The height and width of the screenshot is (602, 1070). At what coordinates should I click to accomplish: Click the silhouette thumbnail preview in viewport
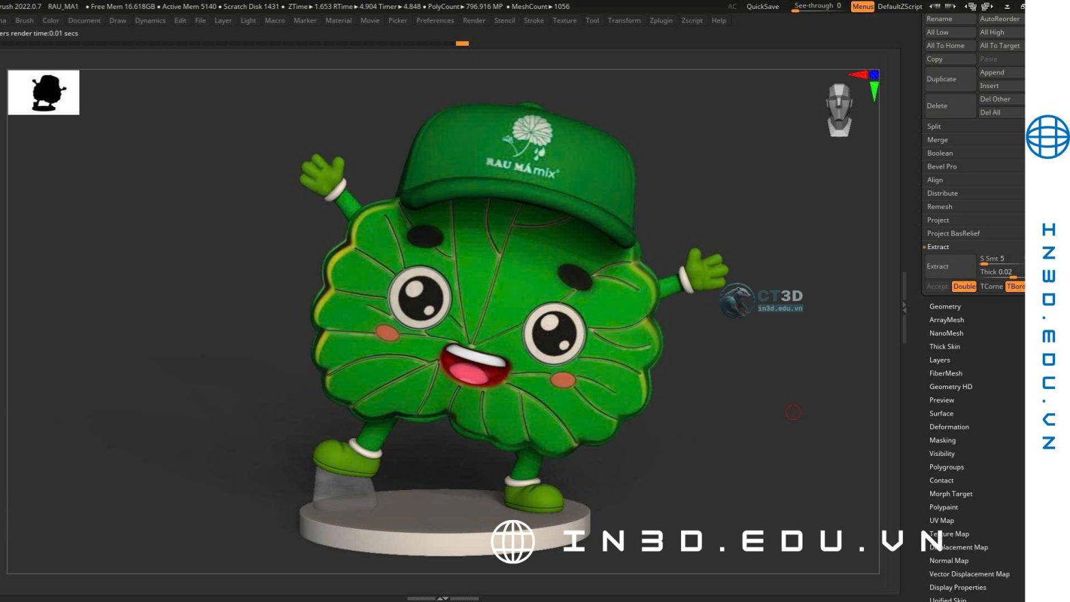click(44, 92)
